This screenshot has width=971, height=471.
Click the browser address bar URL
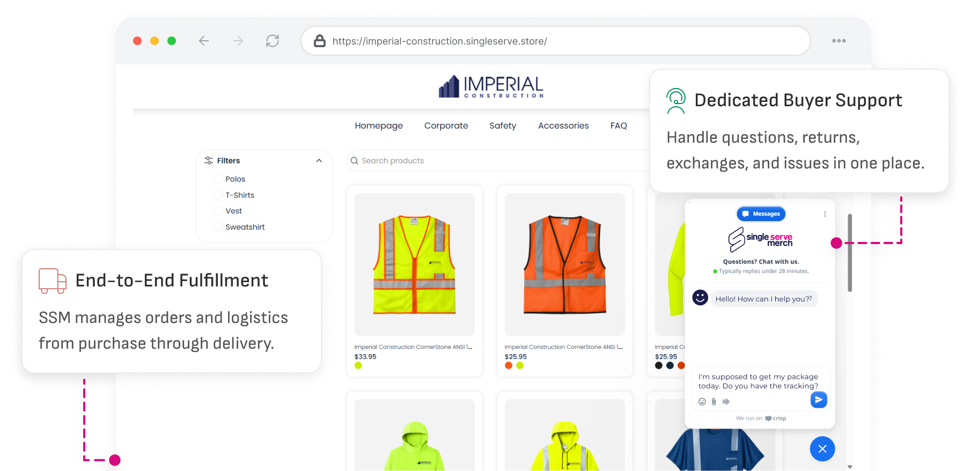click(440, 41)
